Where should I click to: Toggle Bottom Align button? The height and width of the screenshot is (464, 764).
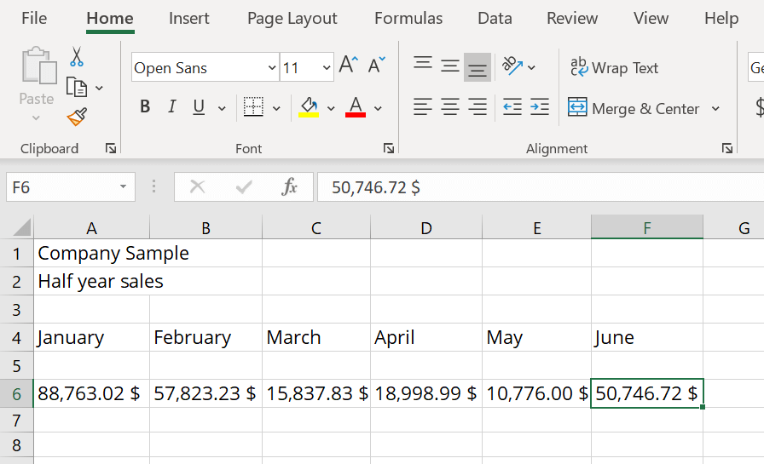[x=477, y=67]
